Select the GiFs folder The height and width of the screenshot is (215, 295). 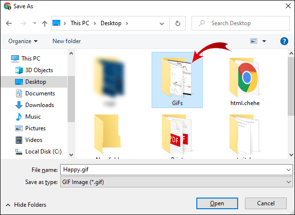point(177,80)
